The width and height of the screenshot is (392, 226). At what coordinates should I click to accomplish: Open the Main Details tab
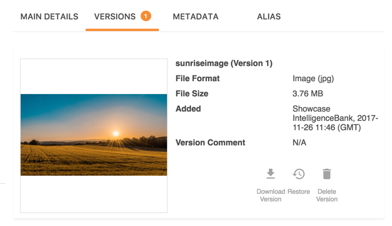(49, 17)
